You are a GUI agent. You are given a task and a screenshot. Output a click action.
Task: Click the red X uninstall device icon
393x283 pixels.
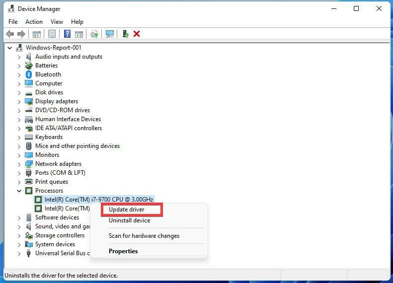click(x=137, y=34)
